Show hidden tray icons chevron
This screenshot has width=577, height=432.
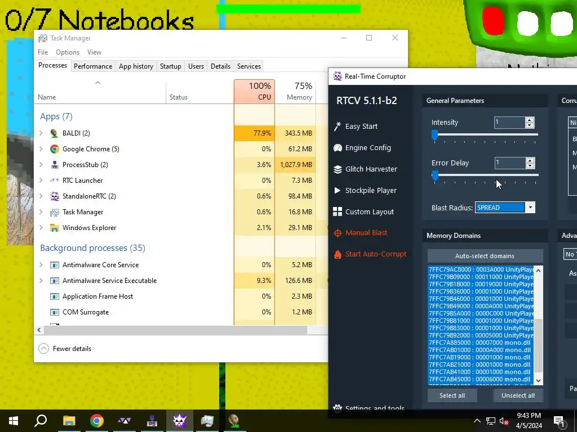click(x=477, y=421)
